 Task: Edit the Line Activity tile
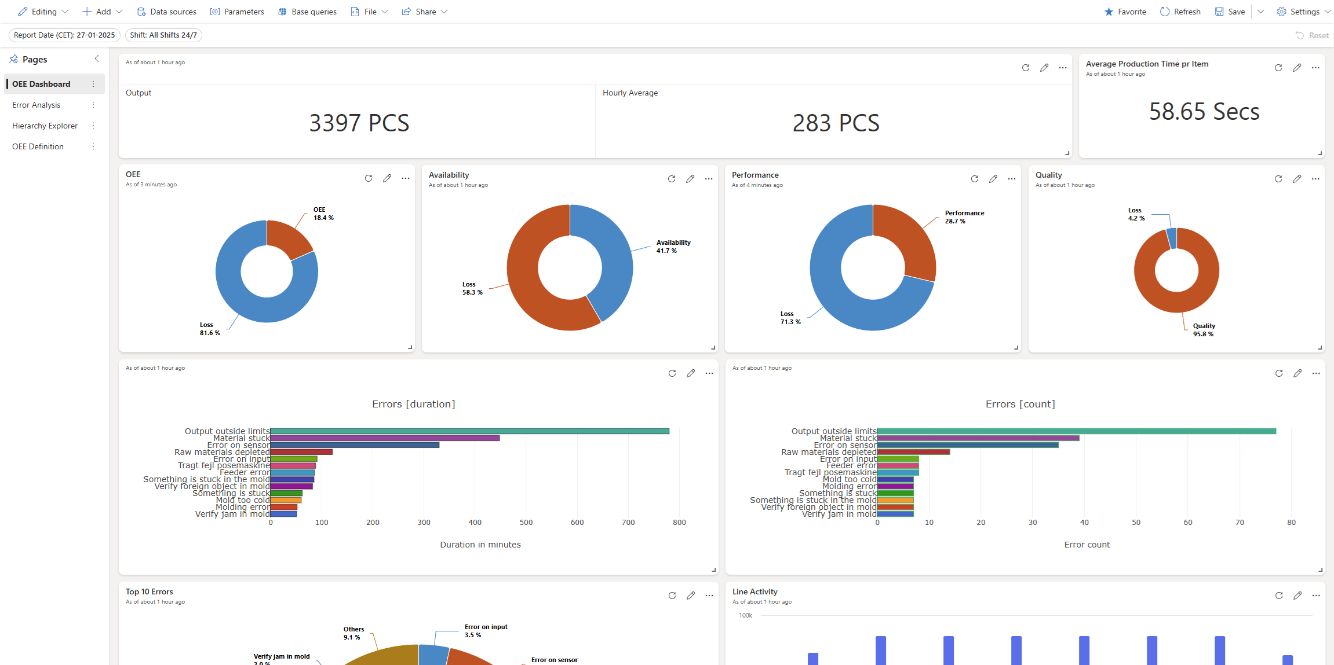1297,596
